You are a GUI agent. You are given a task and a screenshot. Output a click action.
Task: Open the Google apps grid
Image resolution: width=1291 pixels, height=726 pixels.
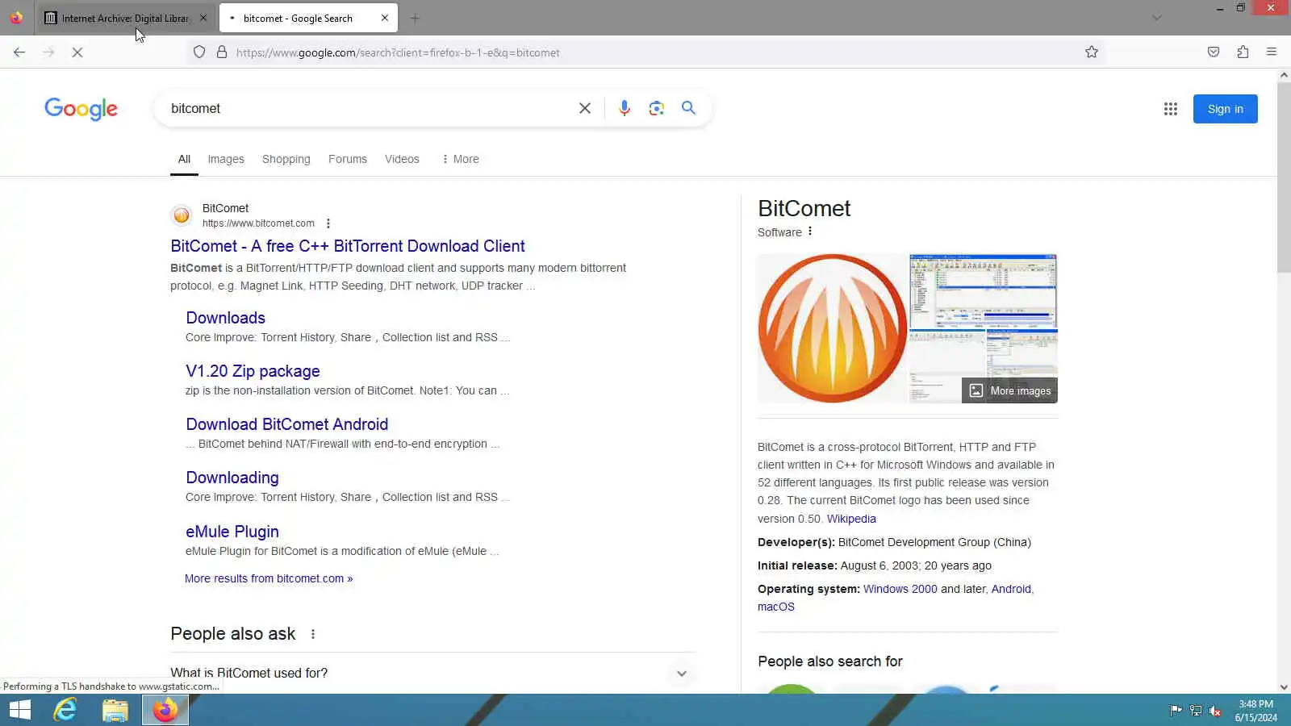pyautogui.click(x=1170, y=109)
